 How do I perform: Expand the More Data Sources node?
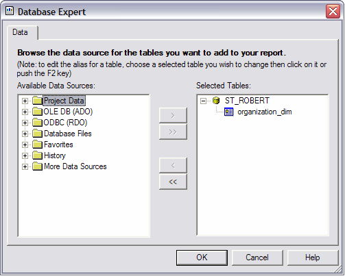coord(25,166)
